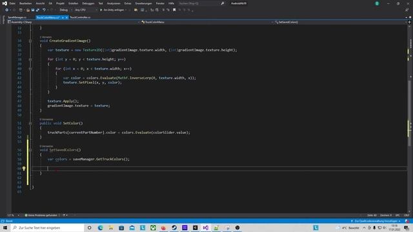This screenshot has height=232, width=413.
Task: Open the Erweiterungen menu
Action: coord(143,3)
